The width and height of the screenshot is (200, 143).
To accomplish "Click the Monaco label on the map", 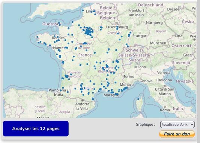I will [127, 85].
